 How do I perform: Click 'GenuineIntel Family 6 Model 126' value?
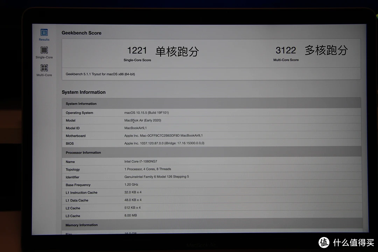coord(157,177)
